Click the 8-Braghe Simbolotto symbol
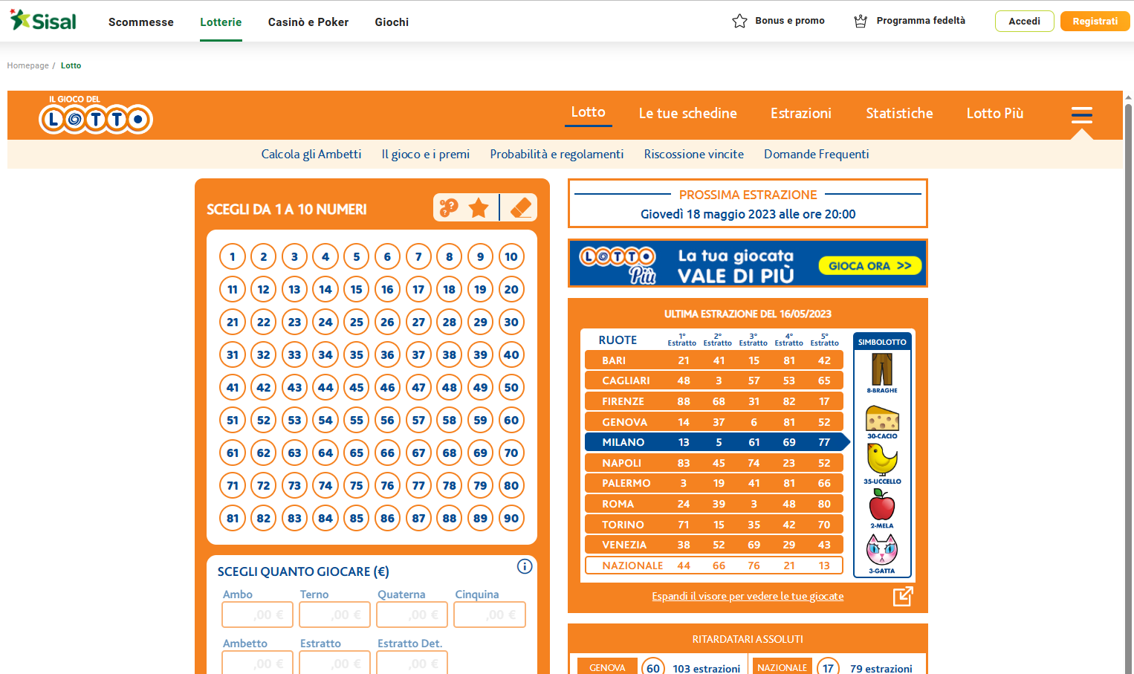 [882, 373]
